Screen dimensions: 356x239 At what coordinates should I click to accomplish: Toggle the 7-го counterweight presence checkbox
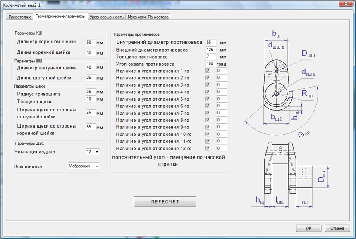coord(208,113)
